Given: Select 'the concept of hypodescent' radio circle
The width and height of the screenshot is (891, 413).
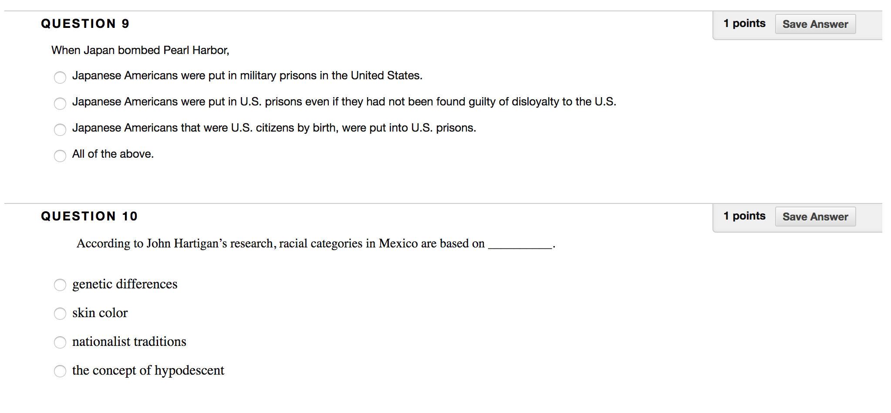Looking at the screenshot, I should tap(60, 371).
